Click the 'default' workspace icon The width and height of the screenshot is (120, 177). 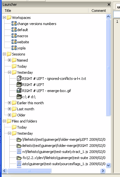point(14,30)
